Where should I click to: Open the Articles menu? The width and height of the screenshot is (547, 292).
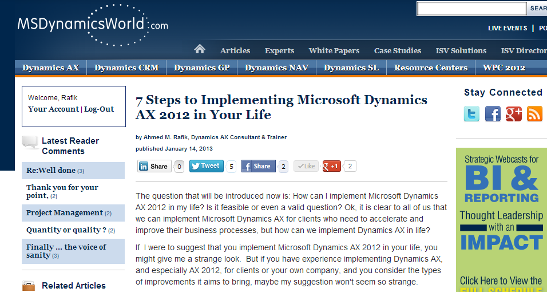(x=235, y=50)
